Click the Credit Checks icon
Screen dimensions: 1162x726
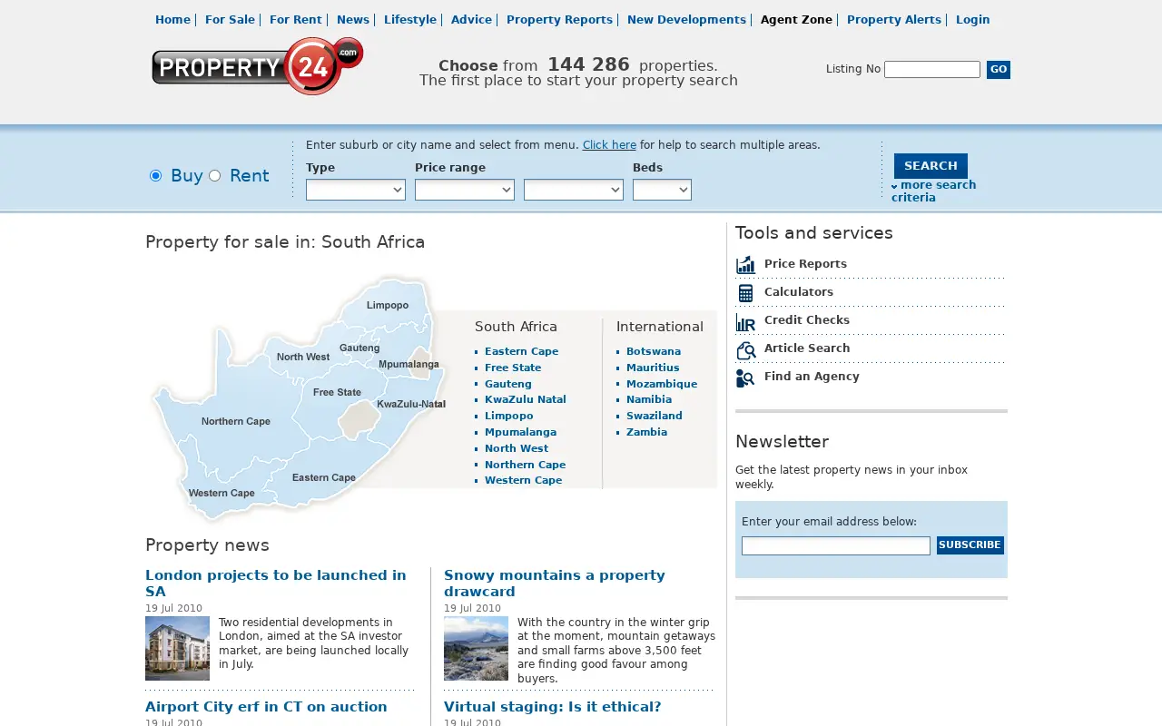[745, 321]
